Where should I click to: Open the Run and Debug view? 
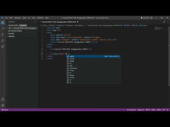tap(3, 41)
